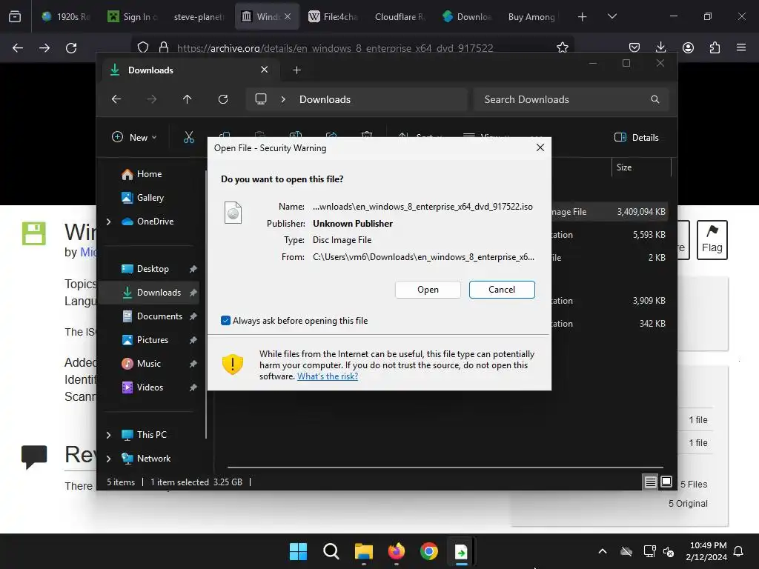Close the Security Warning dialog with X
Image resolution: width=759 pixels, height=569 pixels.
click(540, 147)
